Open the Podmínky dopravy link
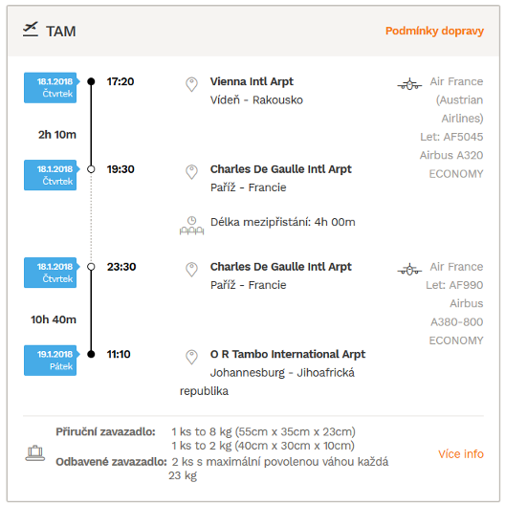 pyautogui.click(x=434, y=31)
